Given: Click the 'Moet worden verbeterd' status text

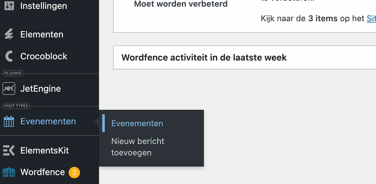Looking at the screenshot, I should pos(181,5).
